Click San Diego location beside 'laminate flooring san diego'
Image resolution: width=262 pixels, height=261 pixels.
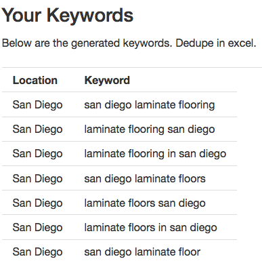(x=37, y=129)
